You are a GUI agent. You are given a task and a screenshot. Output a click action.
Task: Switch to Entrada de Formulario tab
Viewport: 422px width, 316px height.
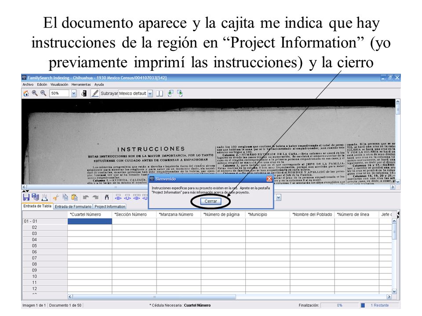pos(73,207)
